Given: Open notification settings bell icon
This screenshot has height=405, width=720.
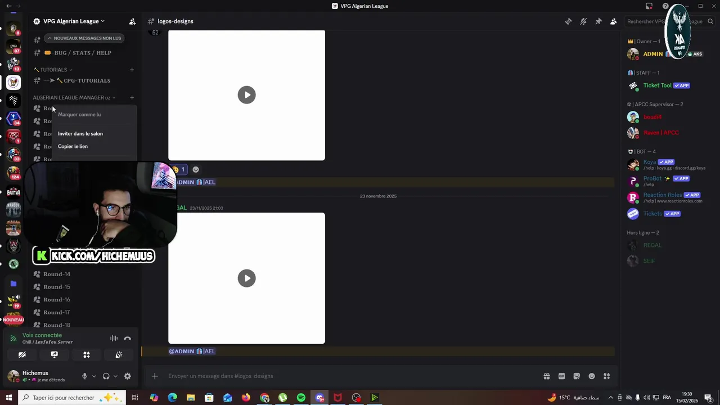Looking at the screenshot, I should coord(583,21).
